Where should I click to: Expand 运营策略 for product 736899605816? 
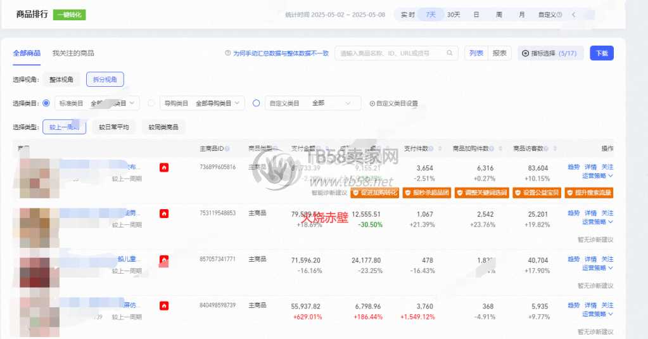[x=597, y=176]
